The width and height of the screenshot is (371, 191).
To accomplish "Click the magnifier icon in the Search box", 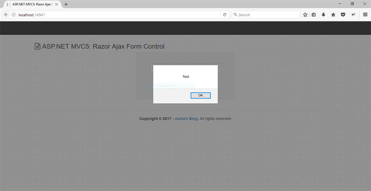I will click(235, 14).
